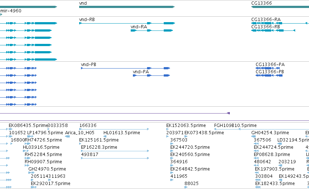309x189 pixels.
Task: Select the vnd-RA transcript
Action: click(152, 30)
